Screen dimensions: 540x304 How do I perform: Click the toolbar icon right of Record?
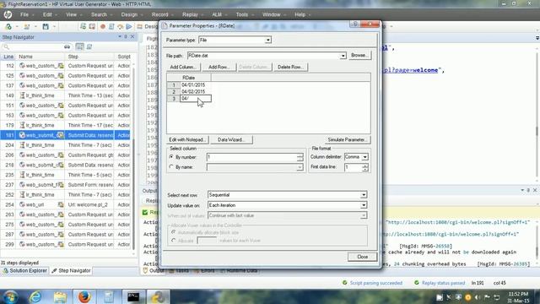pos(111,26)
